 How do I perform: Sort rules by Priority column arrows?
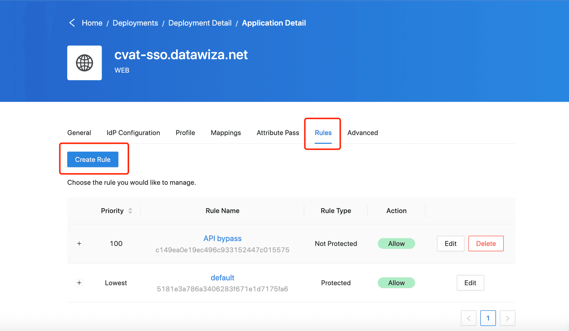131,211
